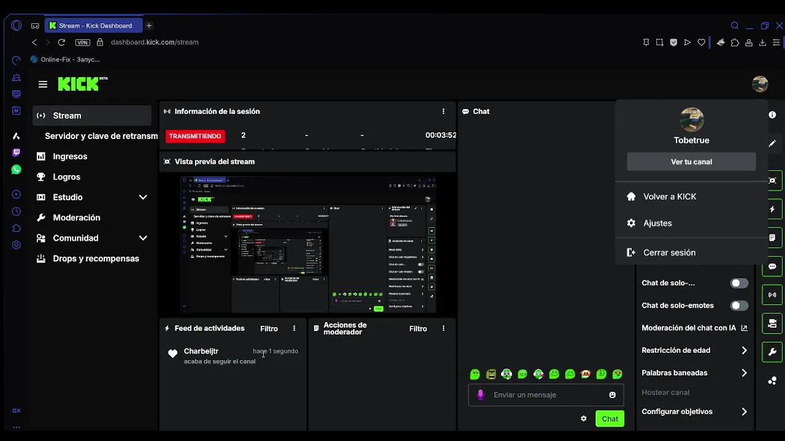
Task: Click the purple microphone icon in chat input
Action: click(x=481, y=395)
